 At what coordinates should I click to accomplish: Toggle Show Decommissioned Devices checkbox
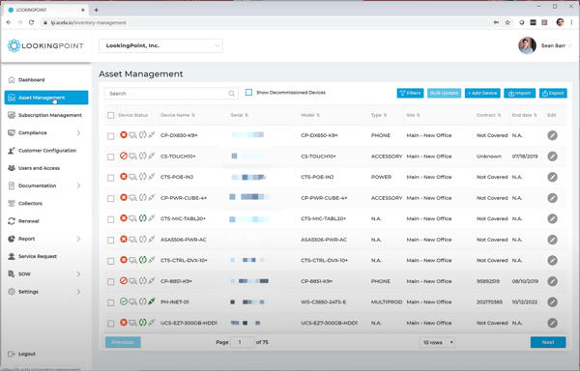(x=249, y=93)
